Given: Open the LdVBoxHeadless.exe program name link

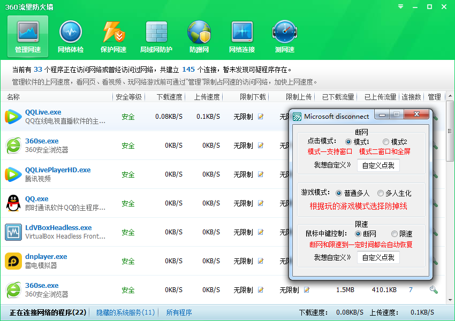Looking at the screenshot, I should click(x=58, y=227).
